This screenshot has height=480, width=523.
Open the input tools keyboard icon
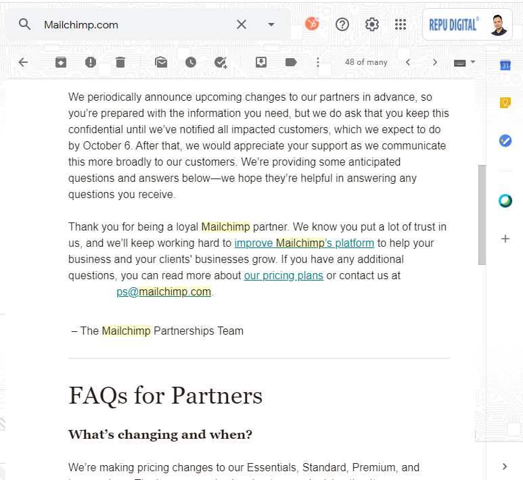point(459,63)
